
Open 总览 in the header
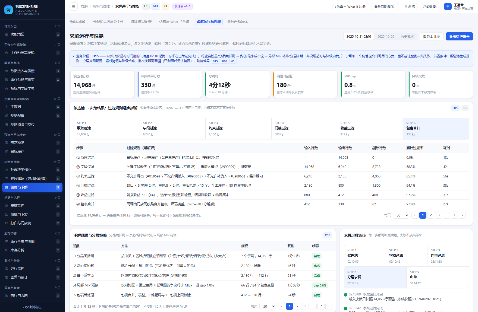[410, 7]
